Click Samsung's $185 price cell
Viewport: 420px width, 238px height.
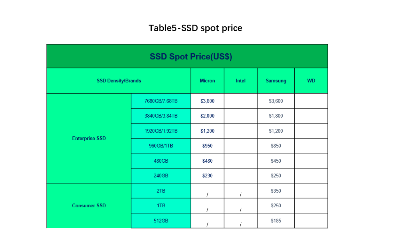tap(276, 221)
